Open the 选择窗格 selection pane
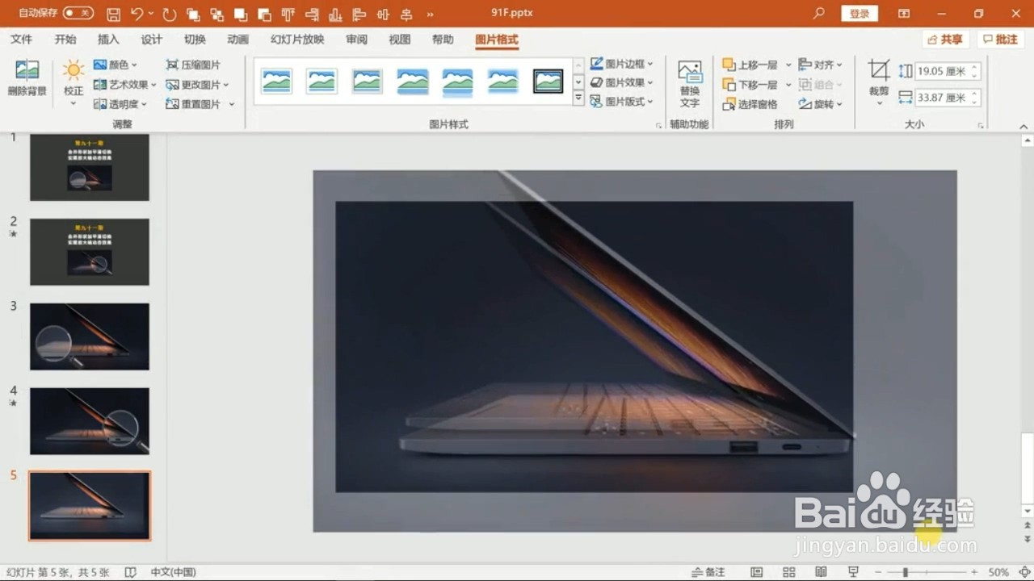The height and width of the screenshot is (581, 1034). pyautogui.click(x=750, y=104)
